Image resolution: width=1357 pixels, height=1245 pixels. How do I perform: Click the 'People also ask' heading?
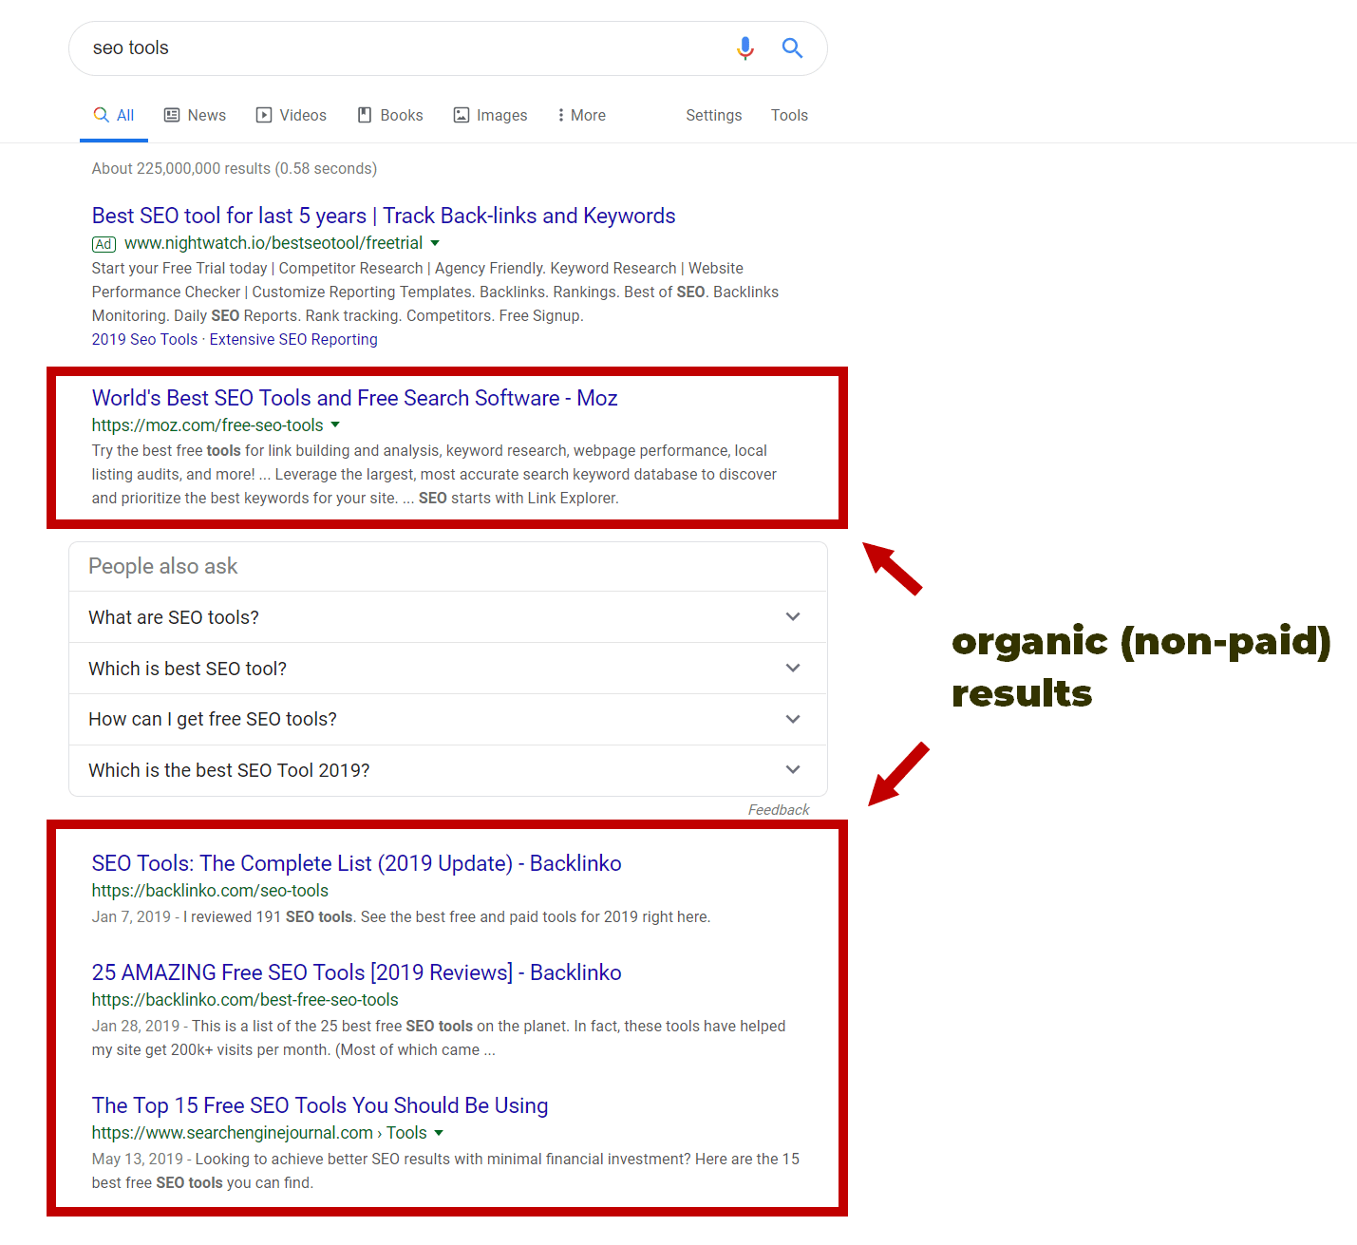[x=163, y=566]
